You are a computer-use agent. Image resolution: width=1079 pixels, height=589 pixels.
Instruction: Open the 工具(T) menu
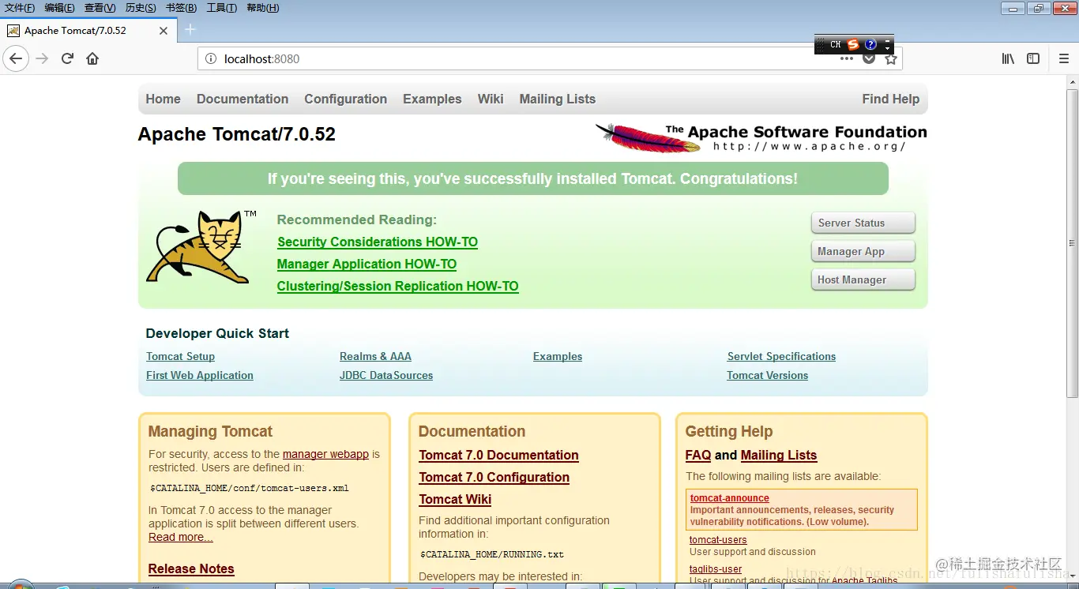tap(221, 8)
